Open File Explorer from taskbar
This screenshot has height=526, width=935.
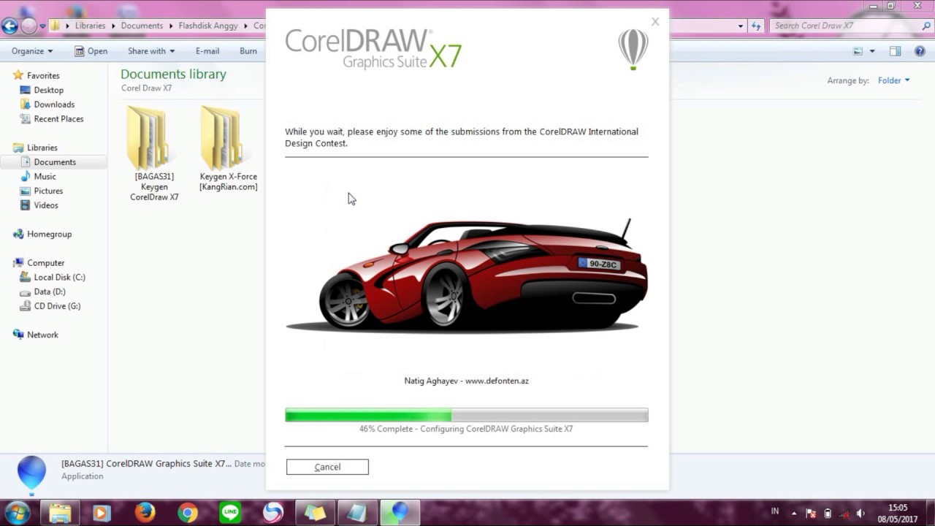click(x=60, y=513)
